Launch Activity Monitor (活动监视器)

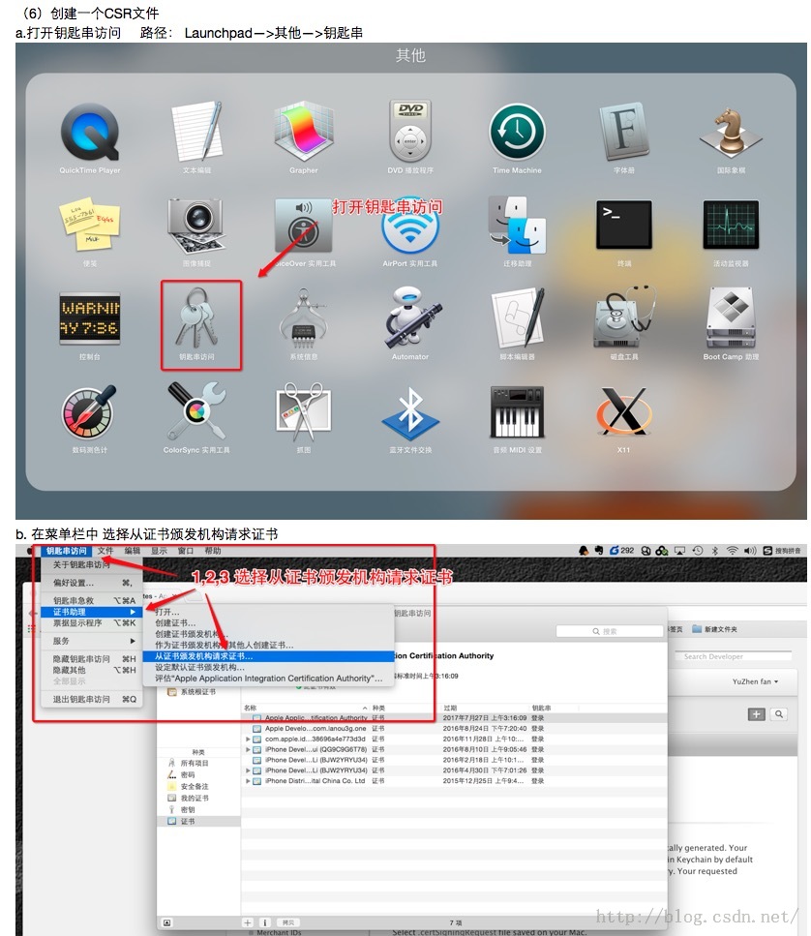[x=731, y=225]
